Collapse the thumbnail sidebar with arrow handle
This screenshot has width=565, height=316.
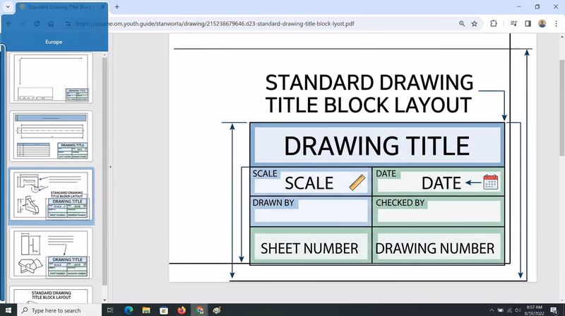[110, 167]
